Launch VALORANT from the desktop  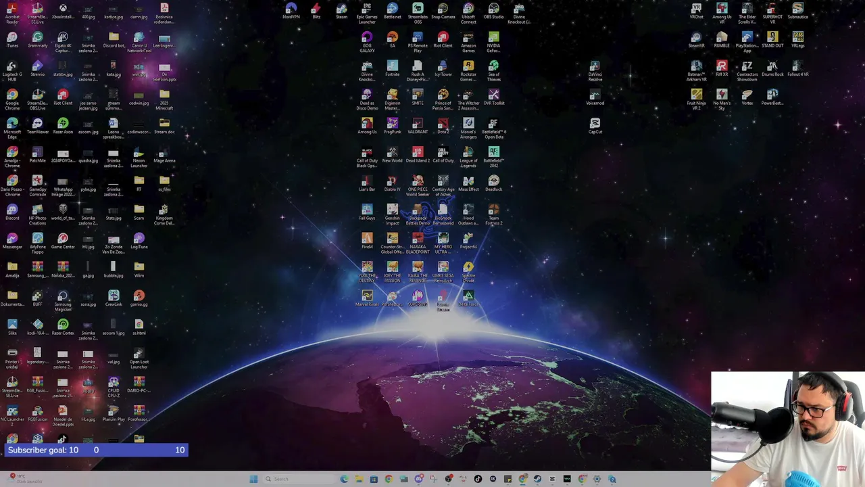point(418,126)
